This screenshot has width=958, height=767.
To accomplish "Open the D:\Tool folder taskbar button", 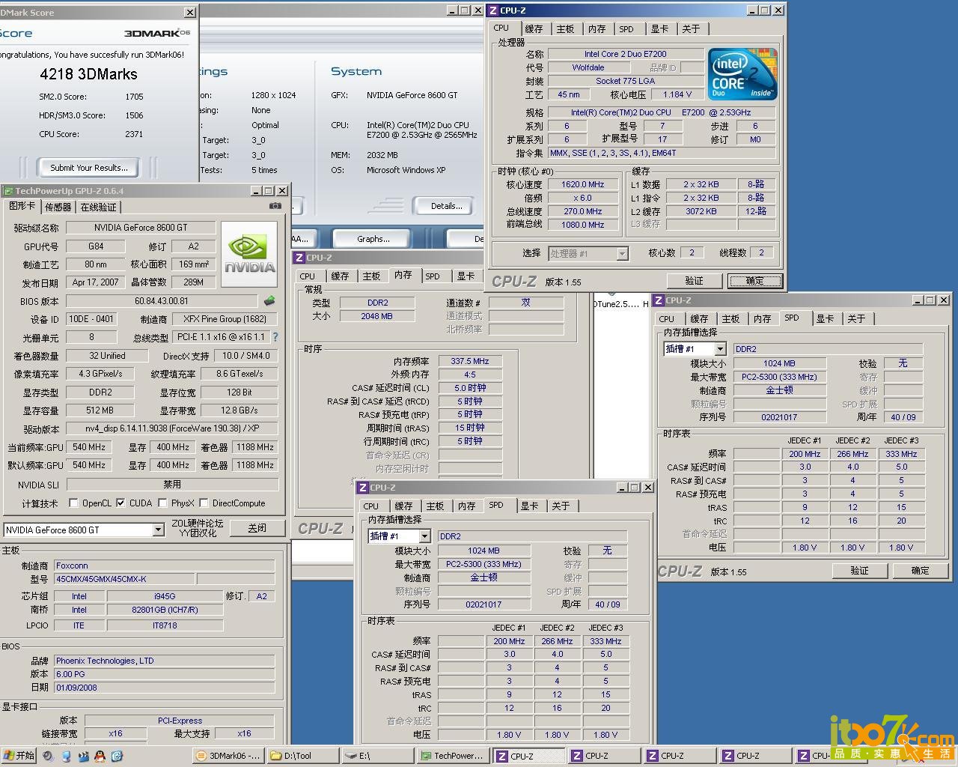I will [302, 756].
